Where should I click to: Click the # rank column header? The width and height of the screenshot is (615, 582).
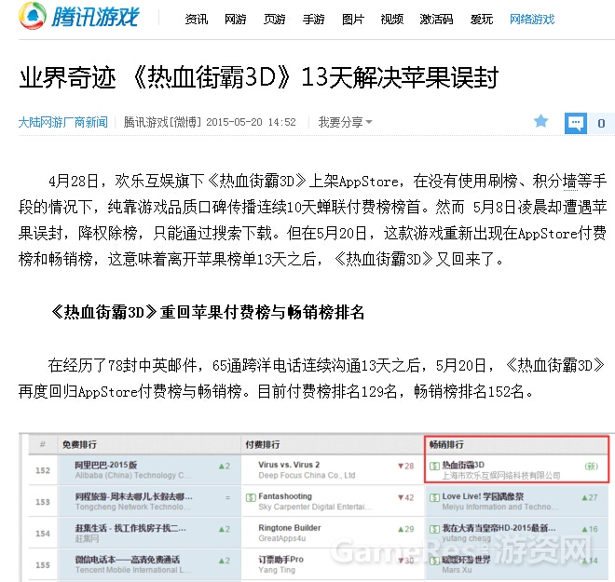pos(43,444)
